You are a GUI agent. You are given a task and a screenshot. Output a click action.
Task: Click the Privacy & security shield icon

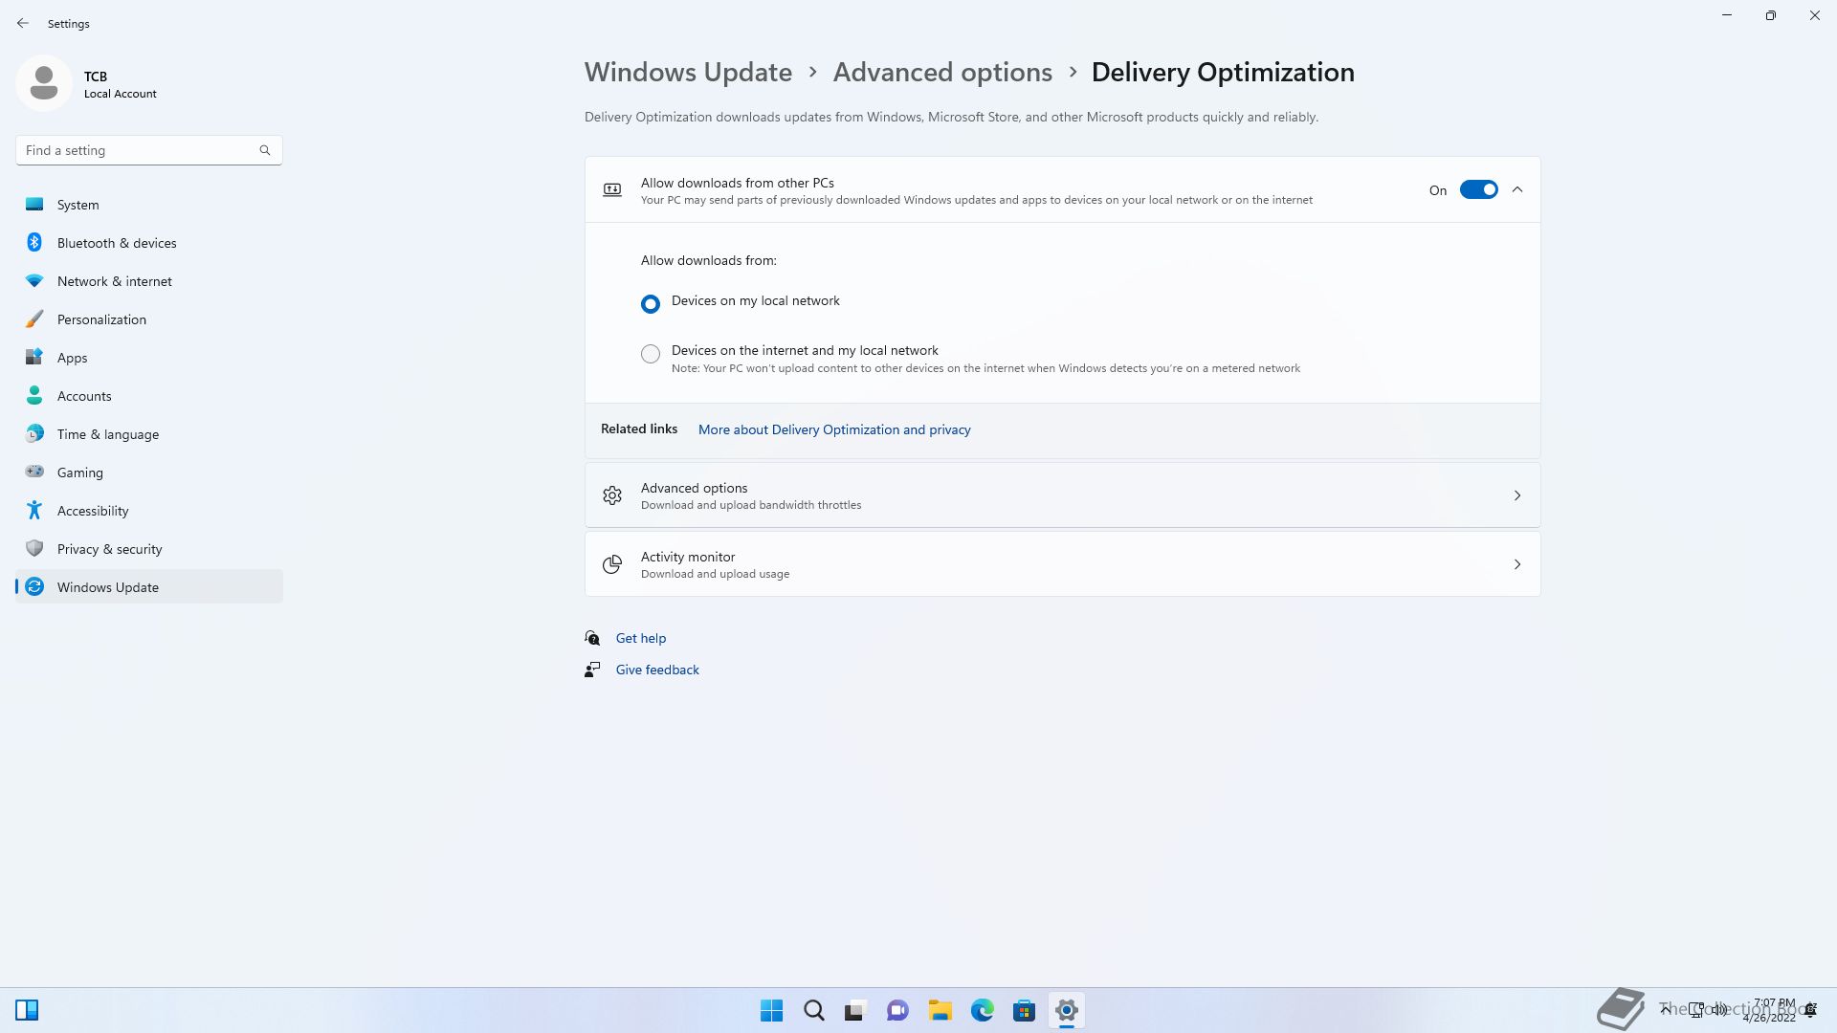coord(34,549)
